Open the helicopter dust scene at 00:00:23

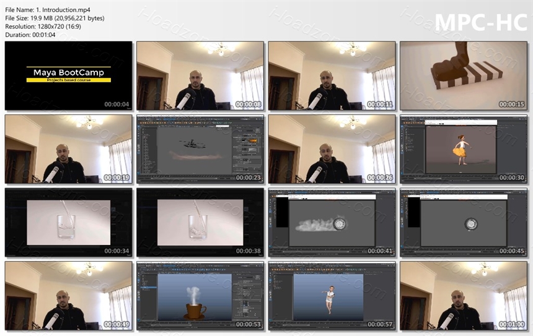pyautogui.click(x=200, y=149)
